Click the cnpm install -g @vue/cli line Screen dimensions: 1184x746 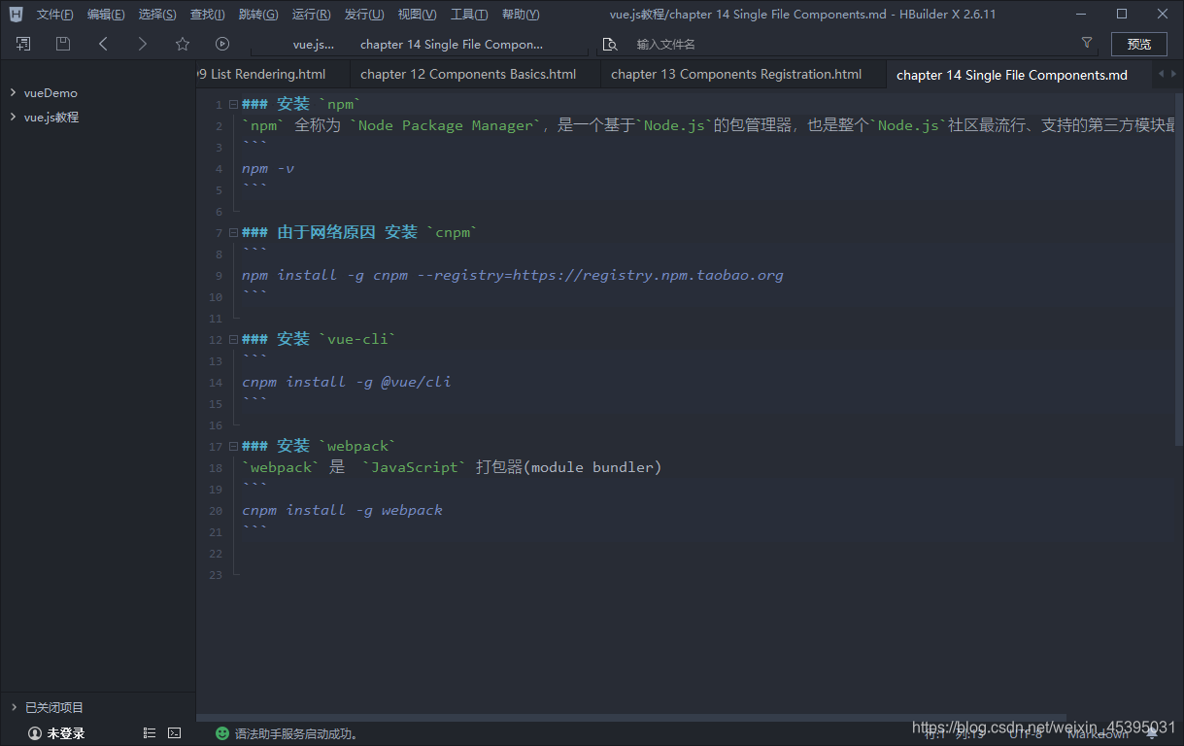click(x=346, y=382)
